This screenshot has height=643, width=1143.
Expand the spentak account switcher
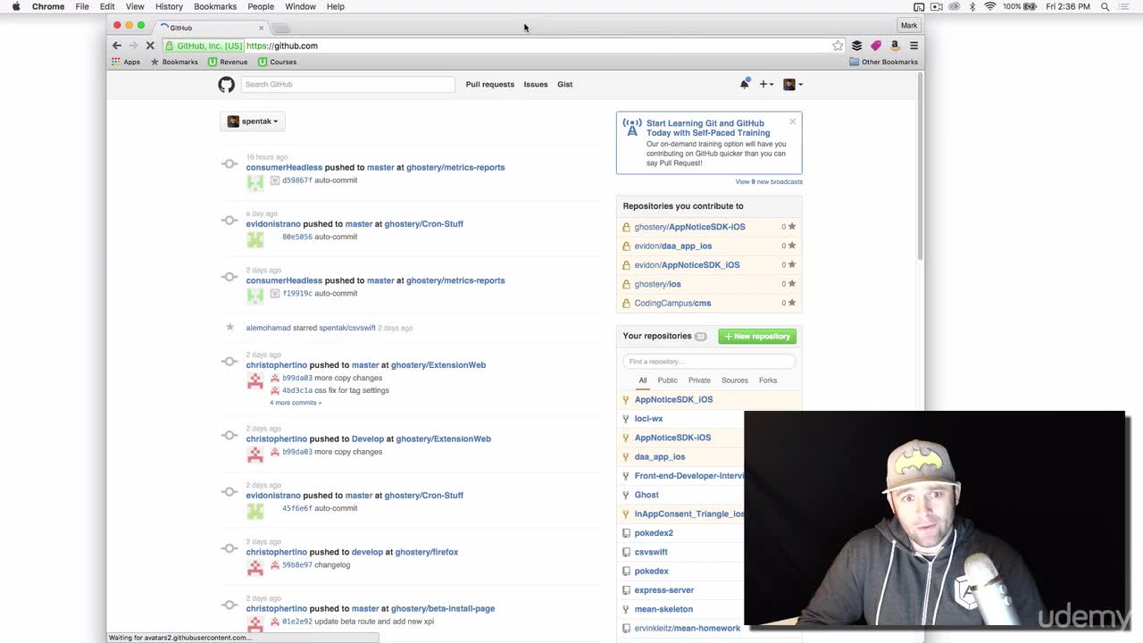253,121
